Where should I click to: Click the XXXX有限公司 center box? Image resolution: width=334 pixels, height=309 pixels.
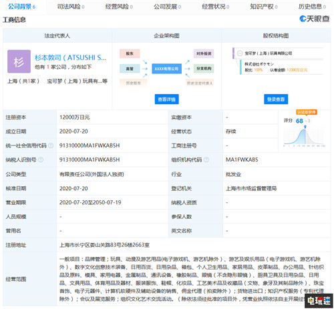point(166,69)
